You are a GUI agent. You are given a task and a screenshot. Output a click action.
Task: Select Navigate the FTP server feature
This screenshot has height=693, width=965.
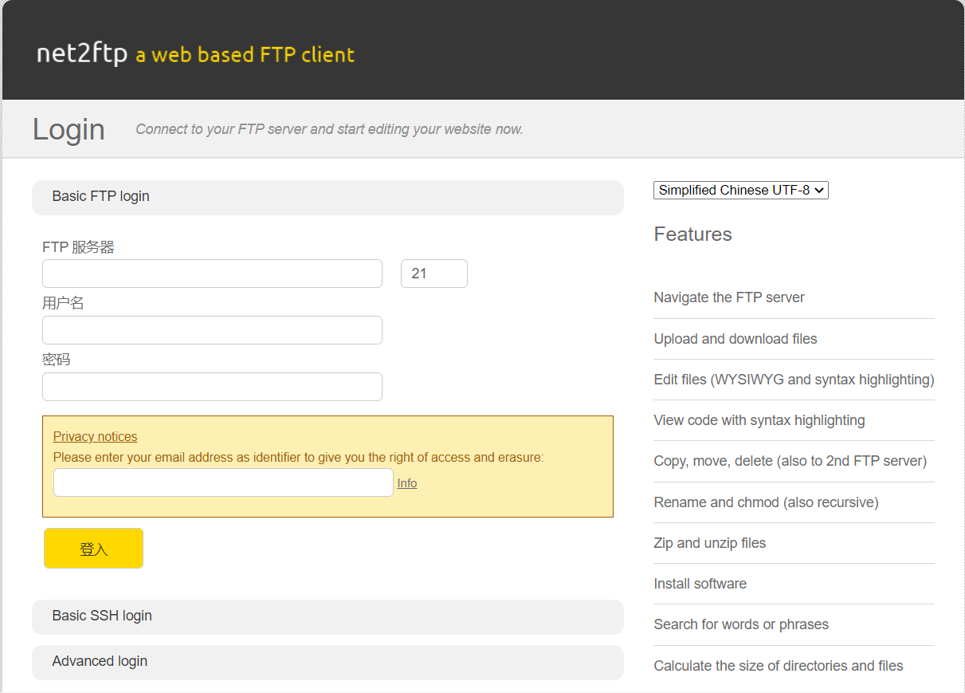coord(729,297)
